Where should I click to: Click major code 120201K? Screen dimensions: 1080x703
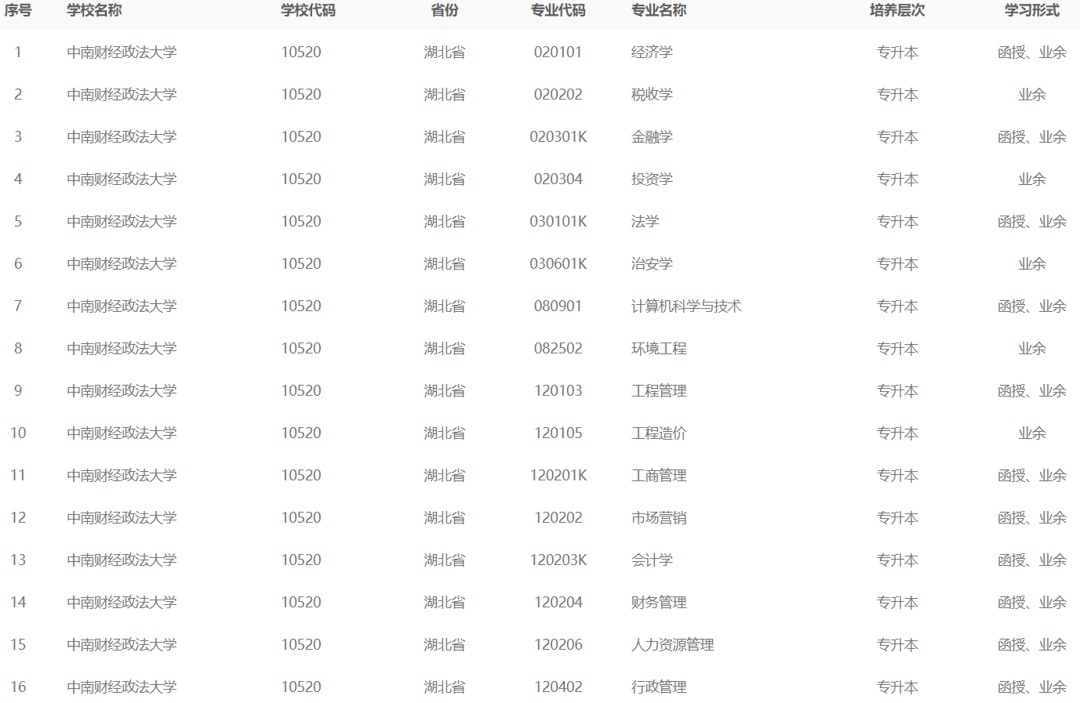[x=558, y=476]
